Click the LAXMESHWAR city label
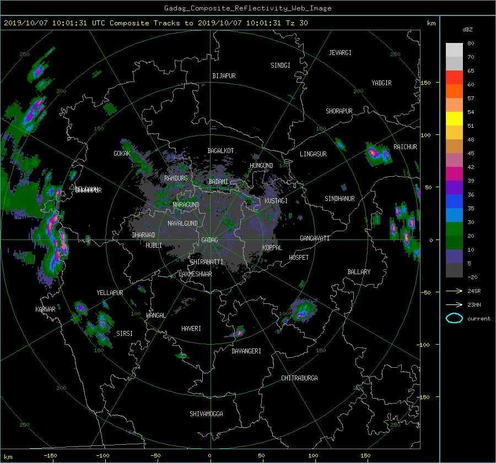Image resolution: width=496 pixels, height=463 pixels. 195,274
